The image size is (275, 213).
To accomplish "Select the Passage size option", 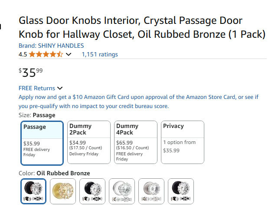I will (42, 143).
